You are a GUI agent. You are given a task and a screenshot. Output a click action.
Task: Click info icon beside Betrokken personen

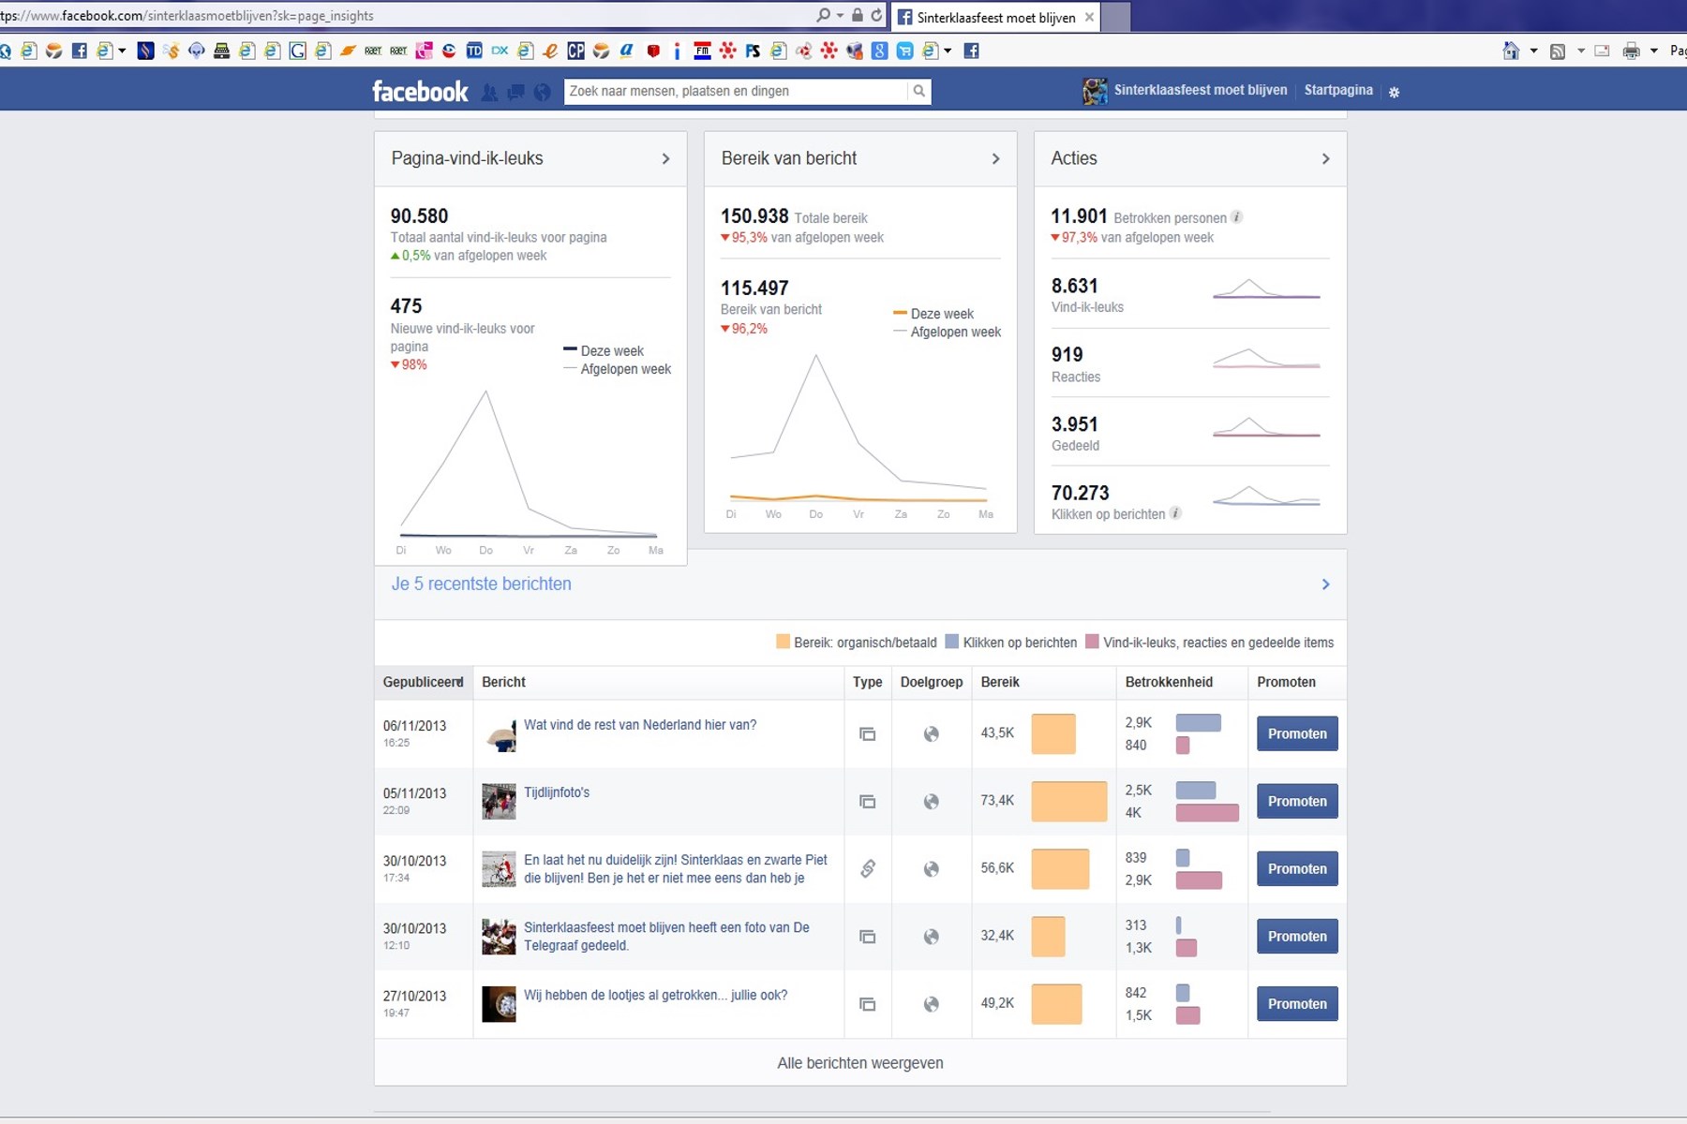tap(1237, 217)
